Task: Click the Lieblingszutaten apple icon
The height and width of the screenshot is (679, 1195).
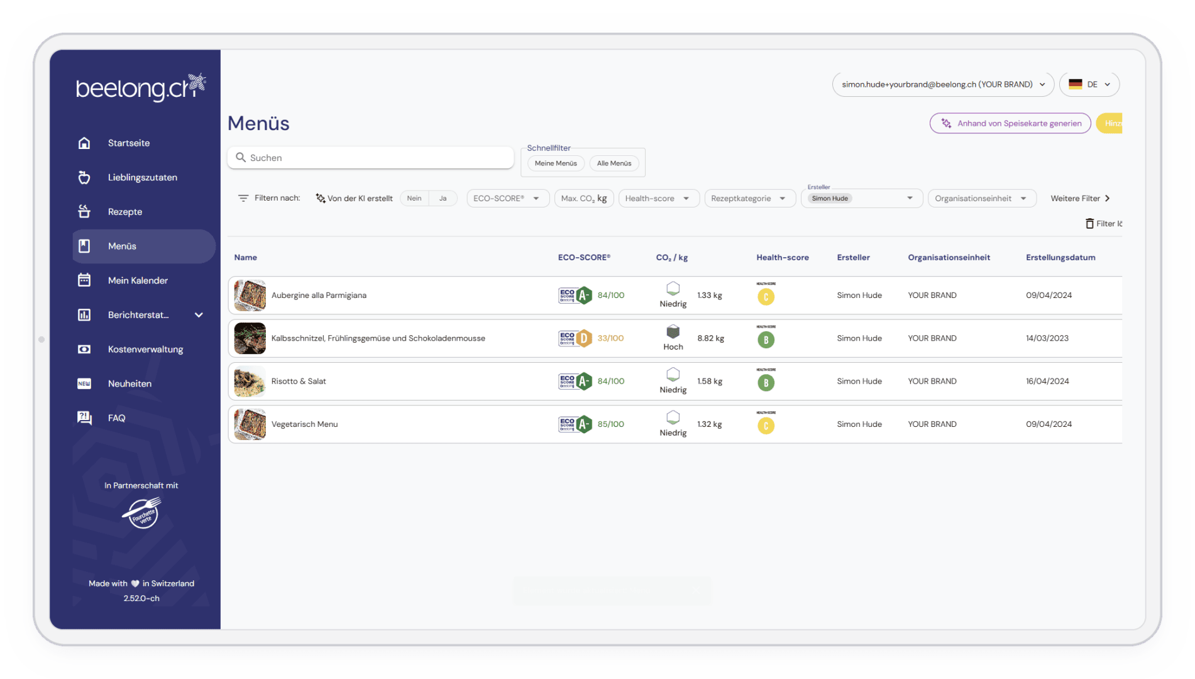Action: [84, 177]
